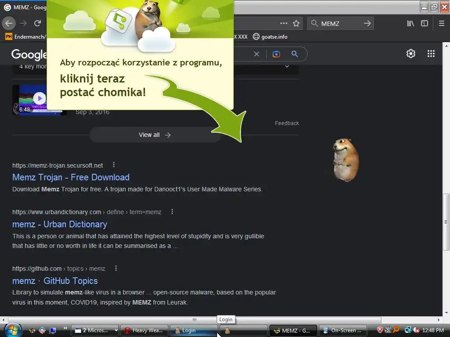Click the scroll down arrow on the page

tap(446, 312)
